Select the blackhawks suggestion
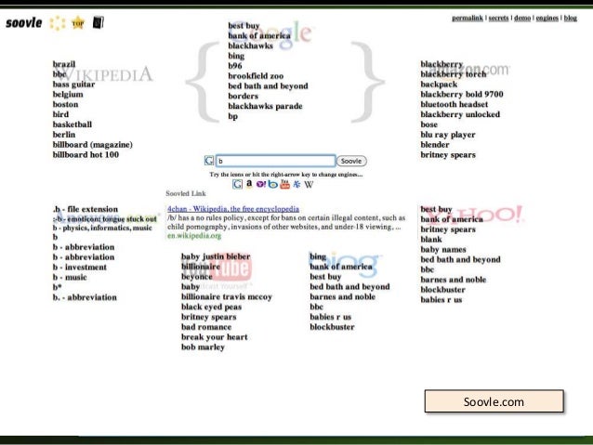 coord(250,46)
